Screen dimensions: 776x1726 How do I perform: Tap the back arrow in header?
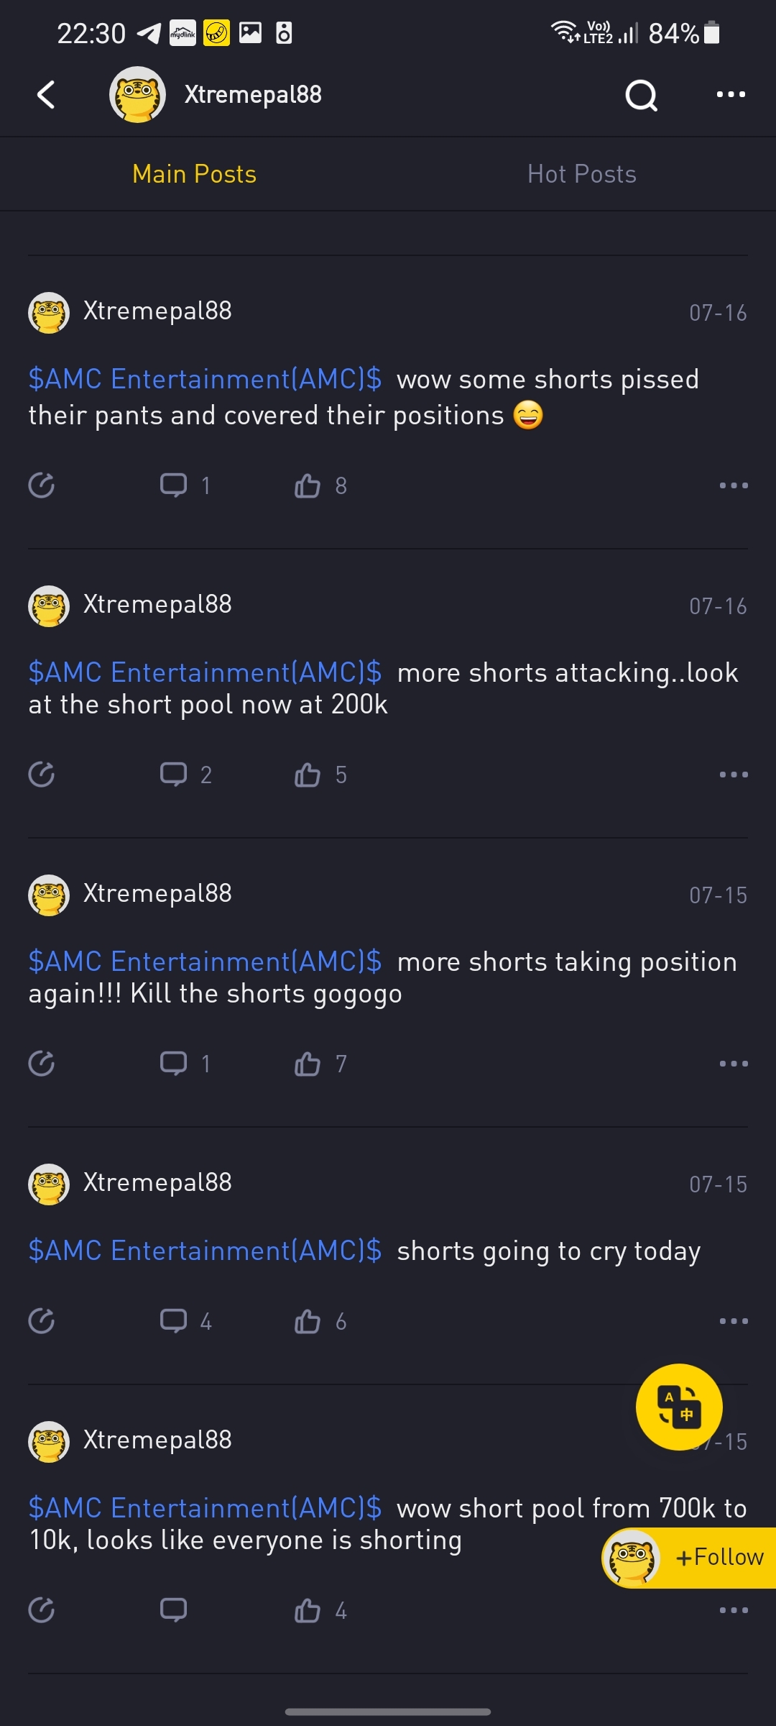click(x=46, y=94)
